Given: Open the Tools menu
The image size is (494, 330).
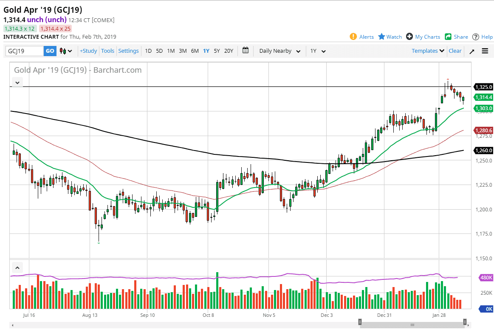Looking at the screenshot, I should [x=107, y=51].
